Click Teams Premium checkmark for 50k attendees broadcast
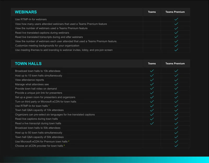The height and width of the screenshot is (163, 209). [176, 128]
